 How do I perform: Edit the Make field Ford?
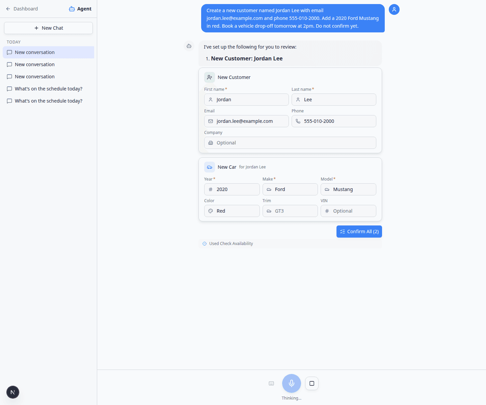pos(290,189)
